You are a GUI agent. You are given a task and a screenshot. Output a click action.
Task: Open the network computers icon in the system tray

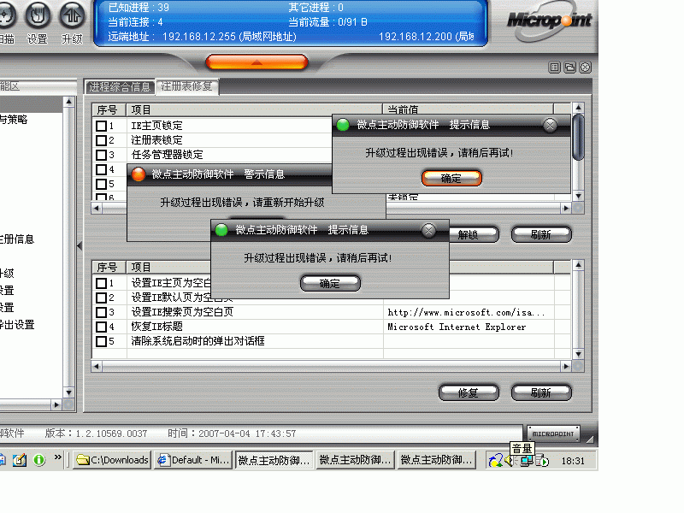tap(527, 460)
